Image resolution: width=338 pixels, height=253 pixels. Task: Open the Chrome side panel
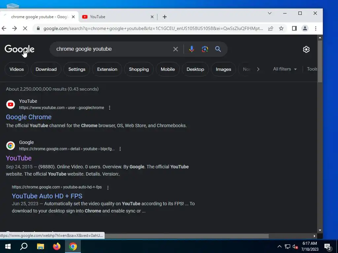tap(294, 28)
